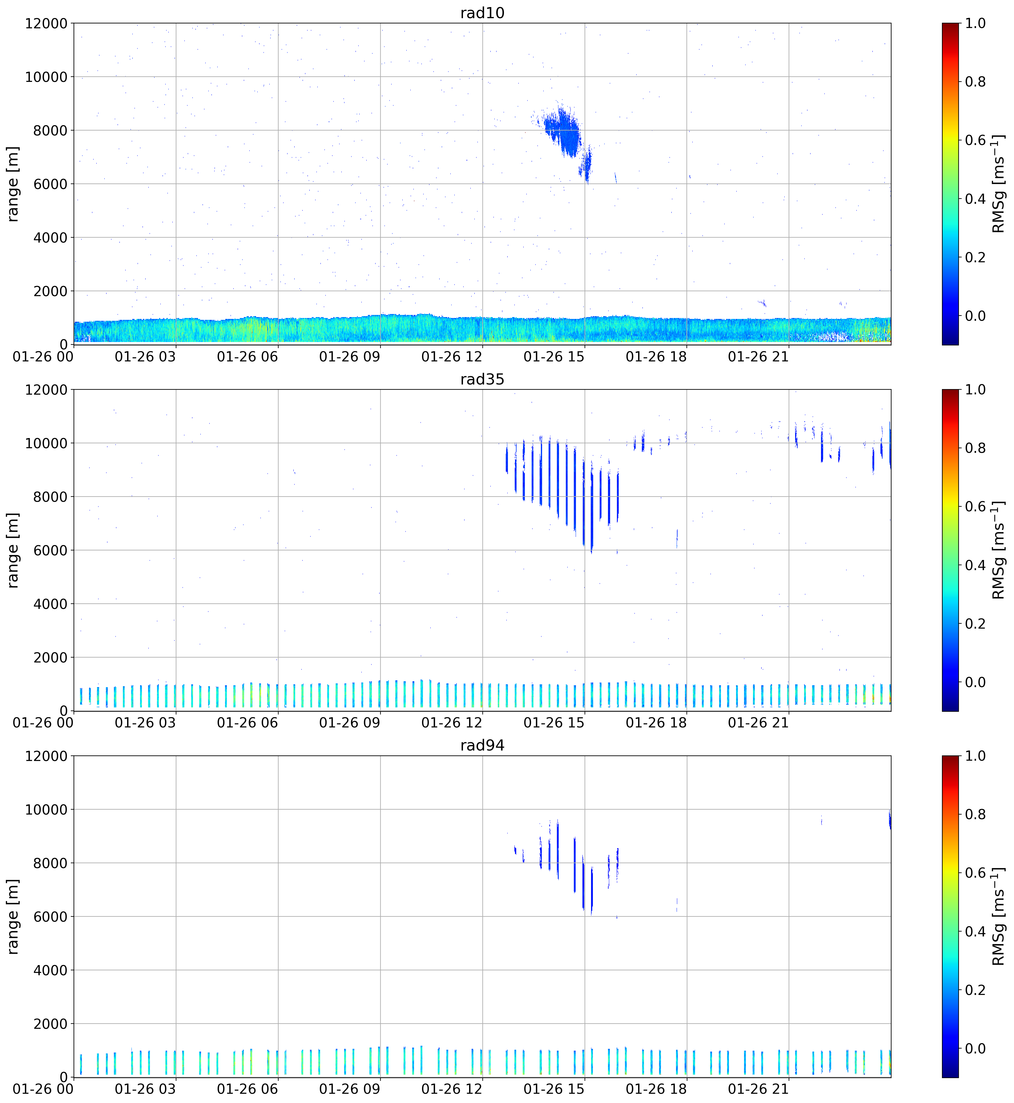
Task: Click the 01-26 18 tick under rad35
Action: 656,723
